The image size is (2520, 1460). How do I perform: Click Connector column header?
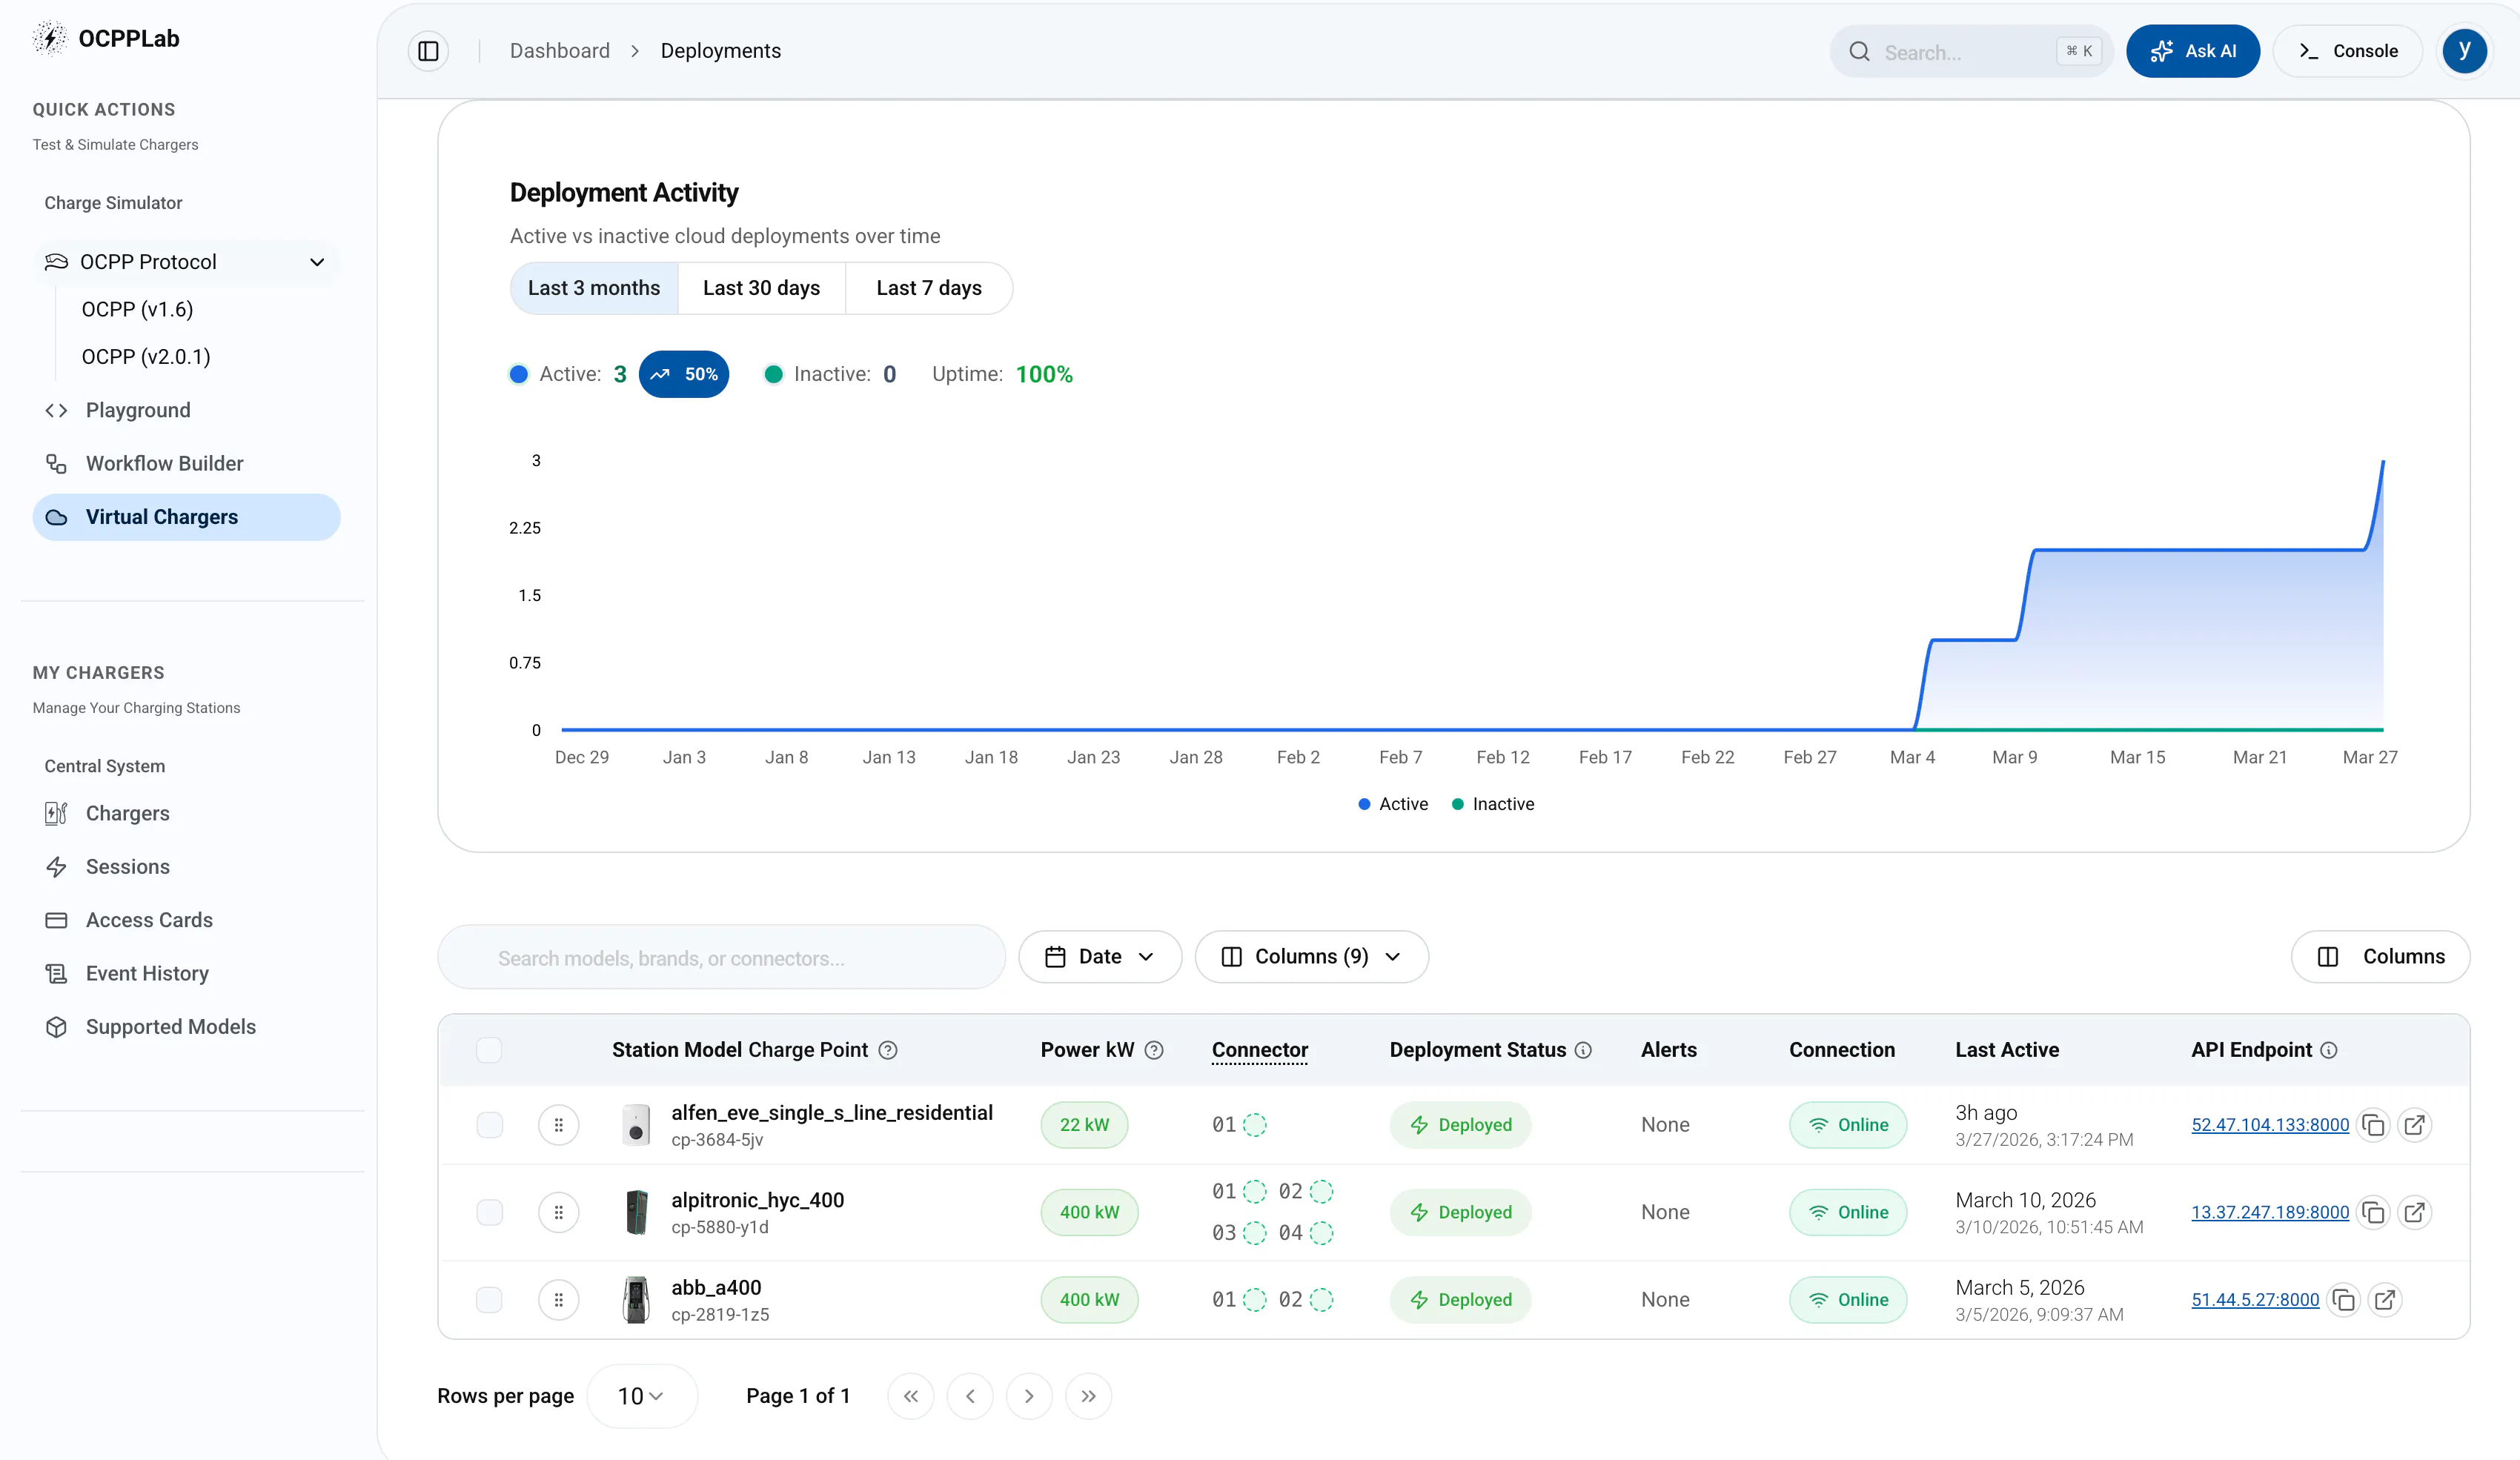pos(1259,1050)
